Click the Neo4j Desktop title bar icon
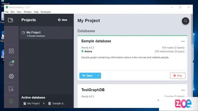 pyautogui.click(x=7, y=7)
